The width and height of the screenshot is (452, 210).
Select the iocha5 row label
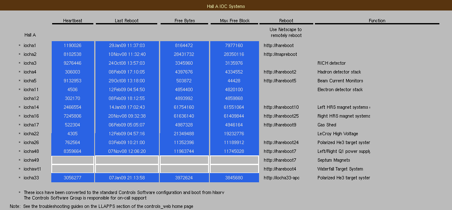[x=30, y=81]
